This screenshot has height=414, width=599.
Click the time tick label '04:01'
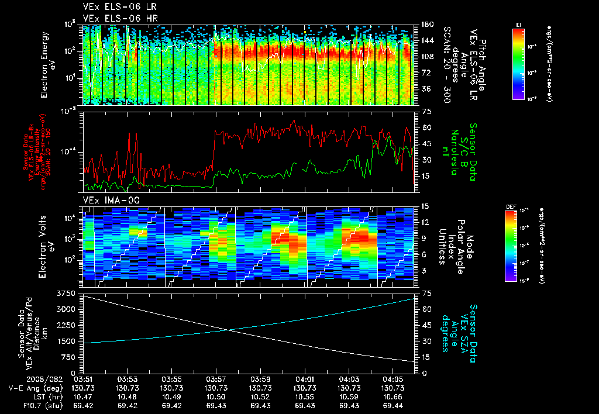tap(304, 379)
